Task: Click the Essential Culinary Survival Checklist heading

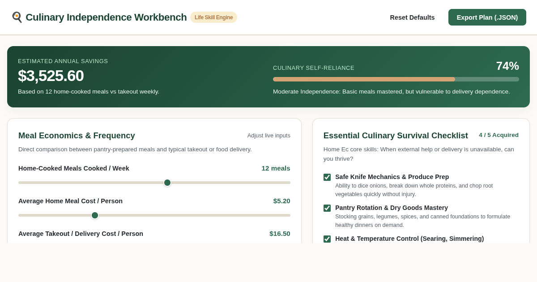Action: 396,136
